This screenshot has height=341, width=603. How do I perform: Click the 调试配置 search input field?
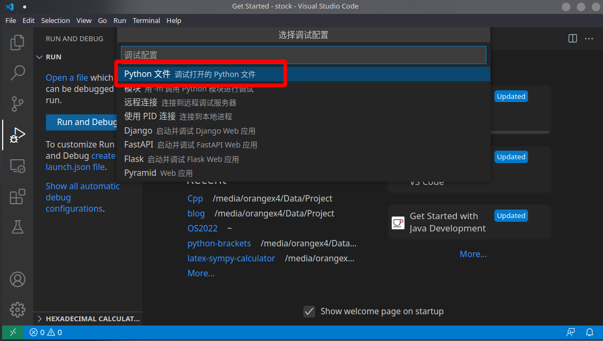(303, 55)
